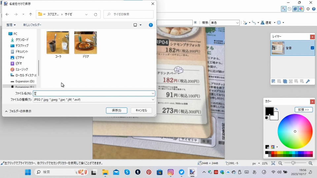Open Skype from the taskbar
Screen dimensions: 317x178
point(127,172)
